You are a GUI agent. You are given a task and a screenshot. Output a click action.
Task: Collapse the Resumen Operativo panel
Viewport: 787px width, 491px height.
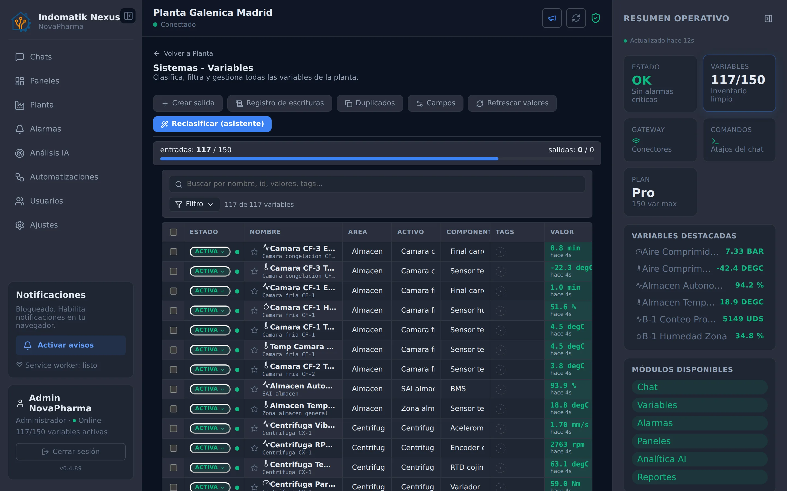click(768, 19)
